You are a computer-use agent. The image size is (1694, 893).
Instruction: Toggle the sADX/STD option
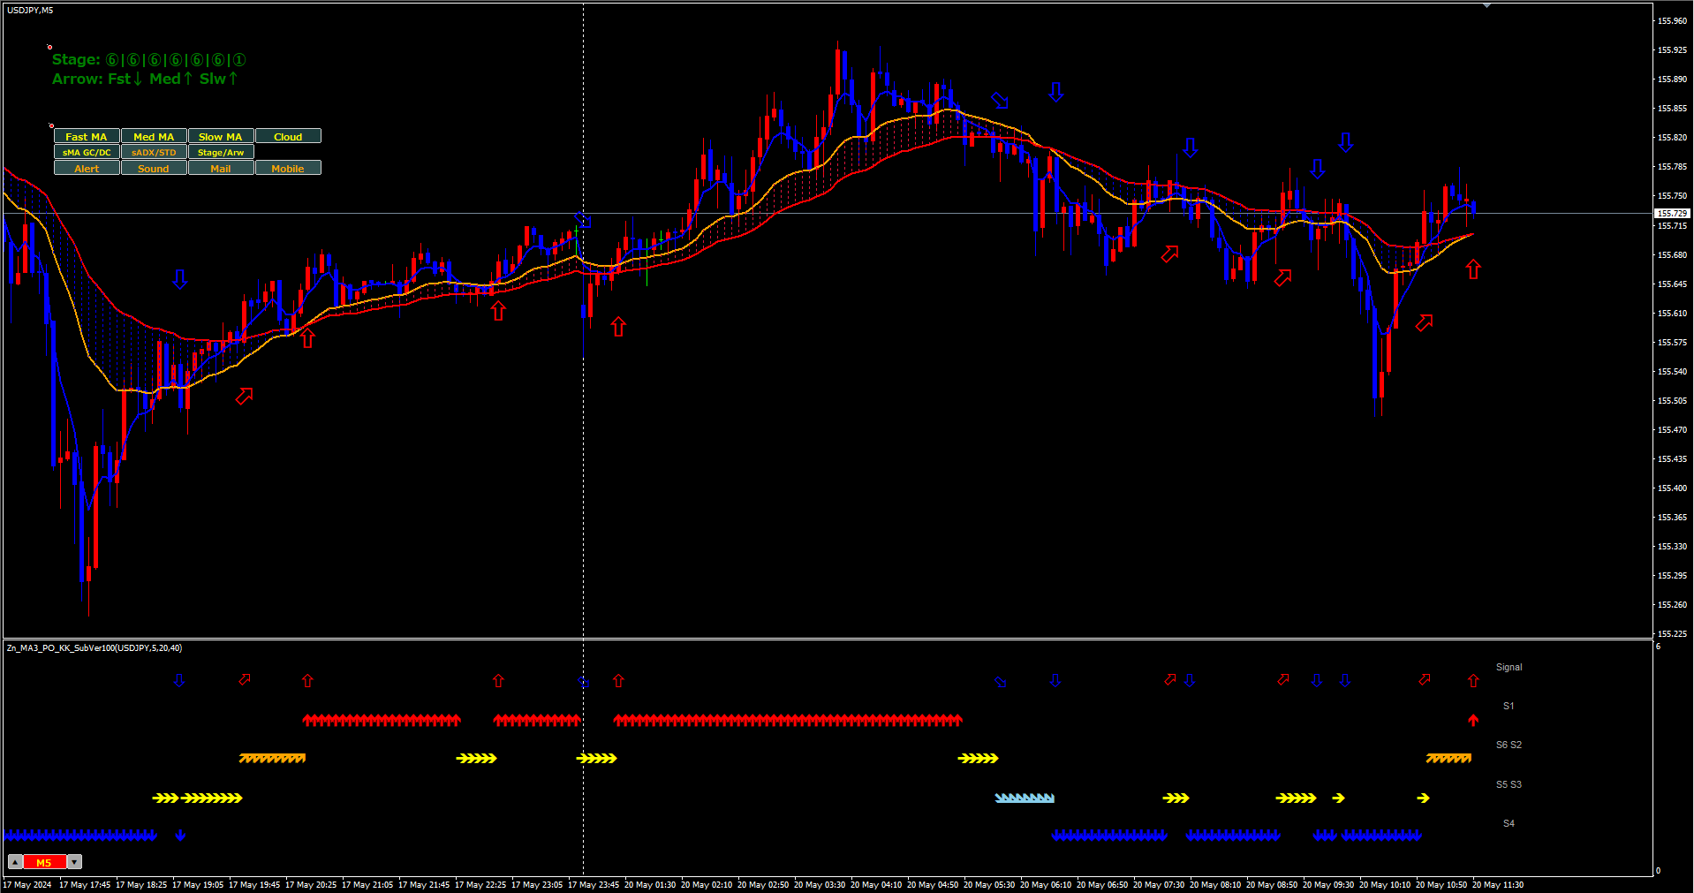coord(154,152)
